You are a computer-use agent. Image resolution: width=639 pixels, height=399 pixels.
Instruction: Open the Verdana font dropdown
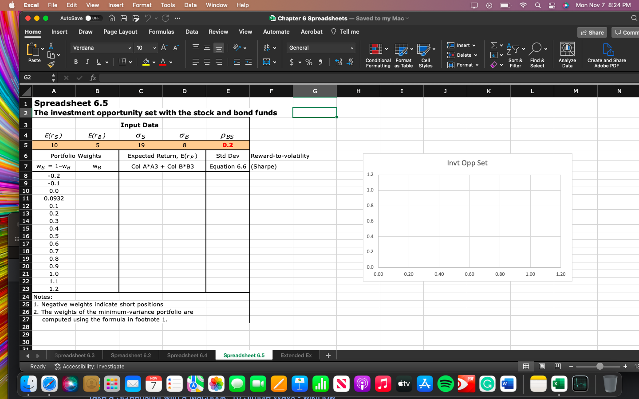pyautogui.click(x=101, y=47)
